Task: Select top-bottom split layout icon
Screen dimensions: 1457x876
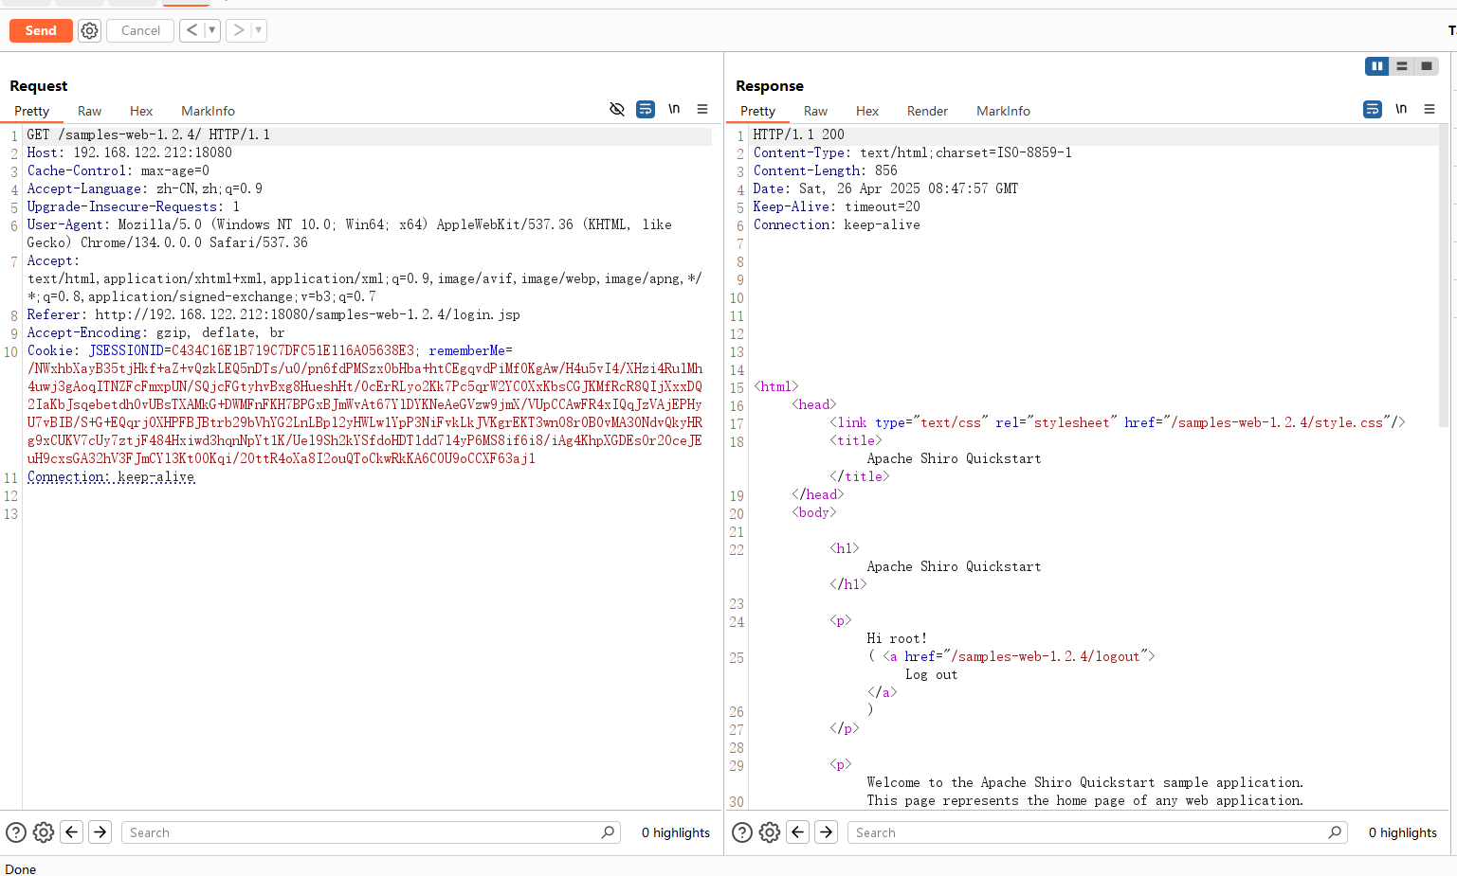Action: click(x=1401, y=65)
